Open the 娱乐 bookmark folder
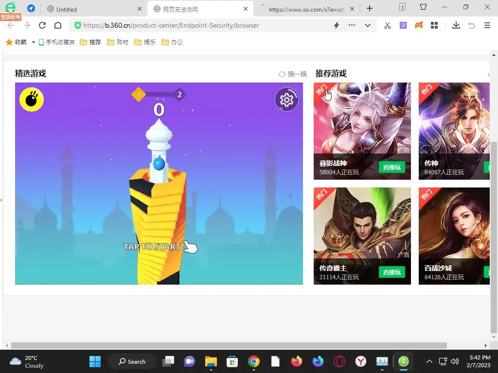Viewport: 498px width, 373px height. 145,42
